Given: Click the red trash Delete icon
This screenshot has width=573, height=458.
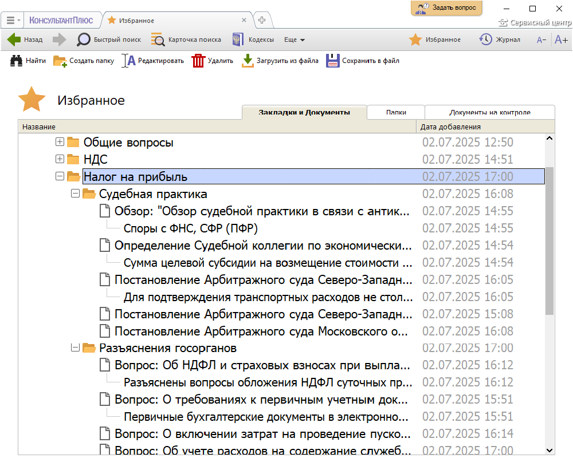Looking at the screenshot, I should (198, 61).
